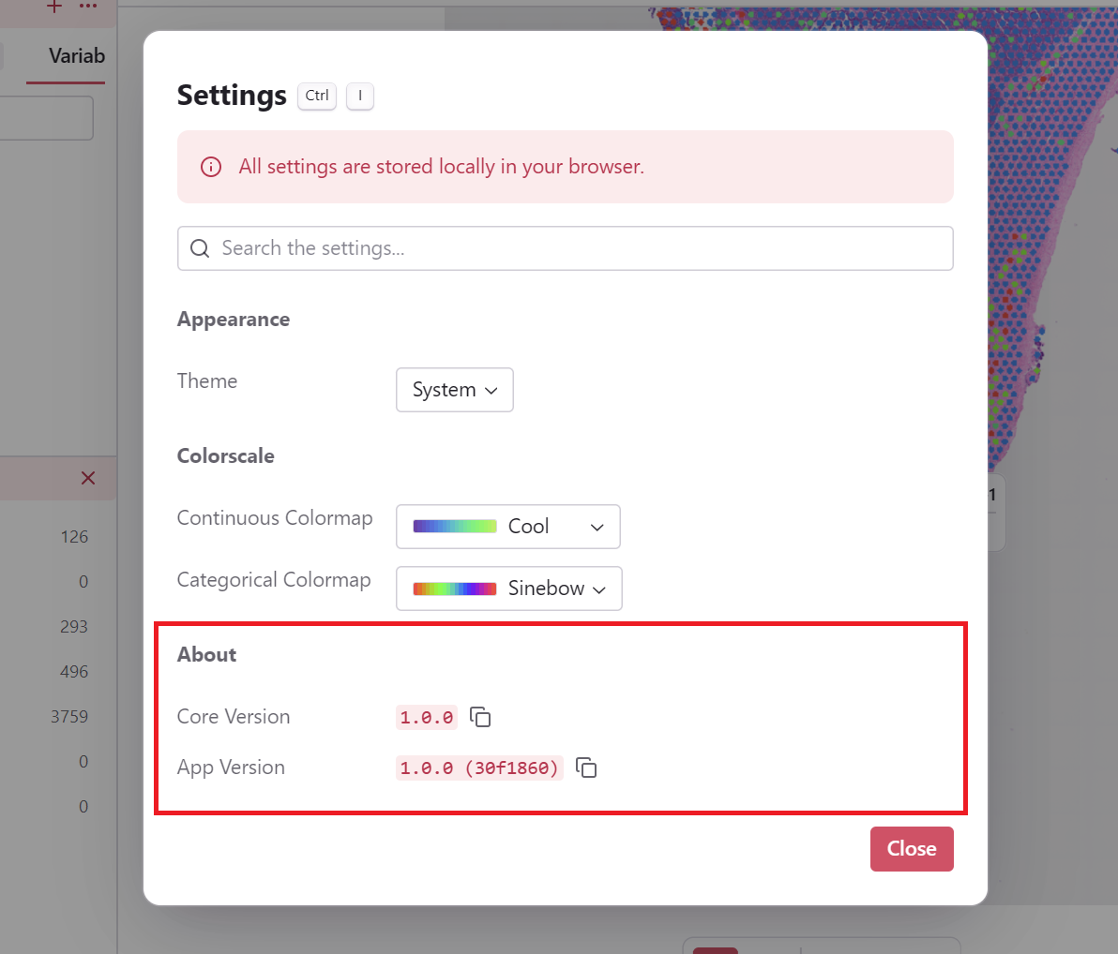Click the I shortcut badge beside Settings
Image resolution: width=1118 pixels, height=954 pixels.
(x=360, y=96)
